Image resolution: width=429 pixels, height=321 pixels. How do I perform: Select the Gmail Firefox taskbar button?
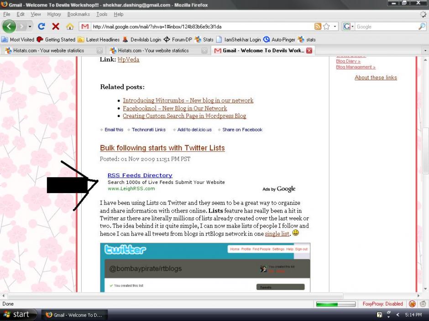click(74, 315)
